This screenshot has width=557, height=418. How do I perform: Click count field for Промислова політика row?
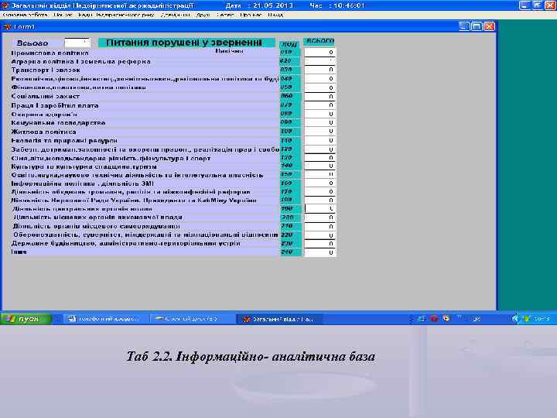pos(320,53)
